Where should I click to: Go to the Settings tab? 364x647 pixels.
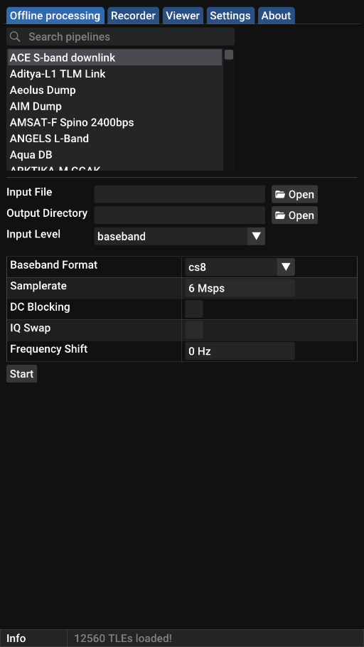(230, 16)
